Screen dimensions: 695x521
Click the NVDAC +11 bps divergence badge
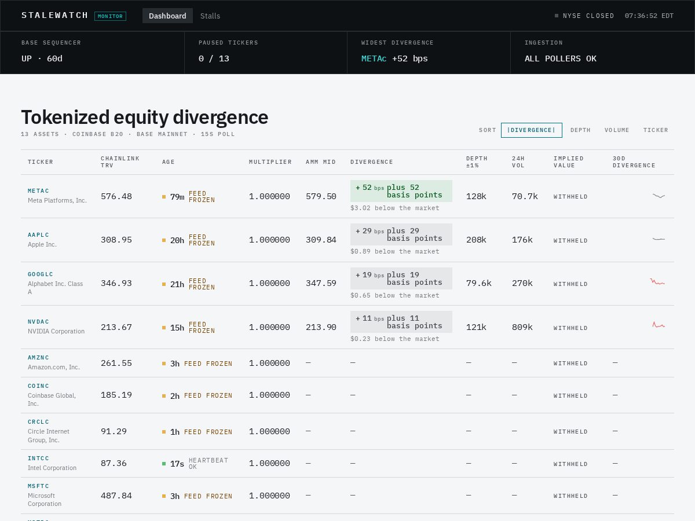pyautogui.click(x=401, y=322)
